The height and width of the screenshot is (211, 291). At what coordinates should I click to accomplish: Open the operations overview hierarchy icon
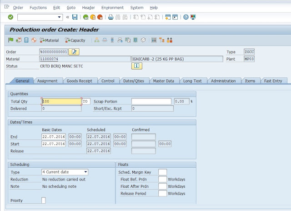click(x=97, y=40)
